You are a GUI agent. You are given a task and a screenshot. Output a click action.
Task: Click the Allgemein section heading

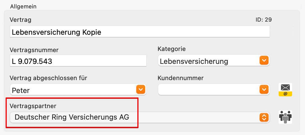coord(23,6)
